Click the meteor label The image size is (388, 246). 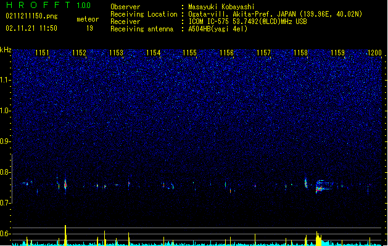[88, 19]
